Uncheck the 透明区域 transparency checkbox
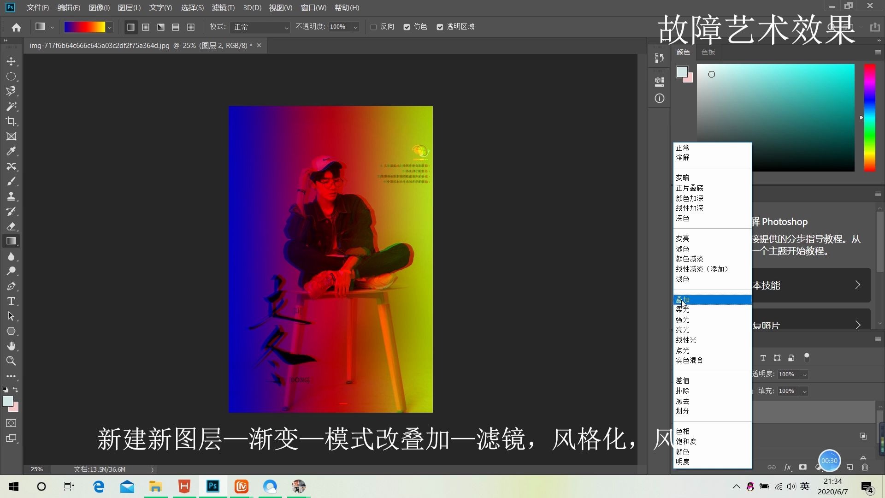This screenshot has width=885, height=498. (440, 27)
